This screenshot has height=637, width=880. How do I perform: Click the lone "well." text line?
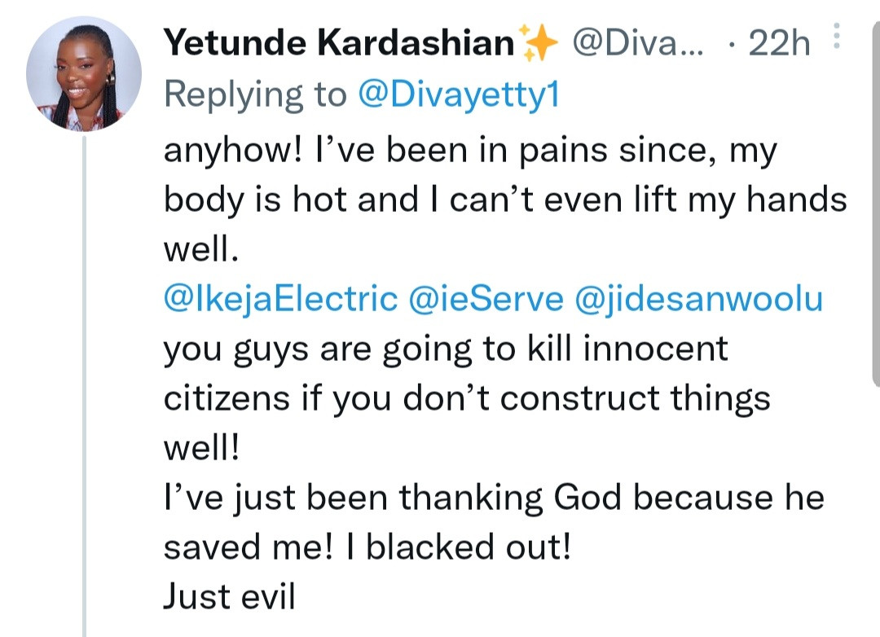click(201, 250)
